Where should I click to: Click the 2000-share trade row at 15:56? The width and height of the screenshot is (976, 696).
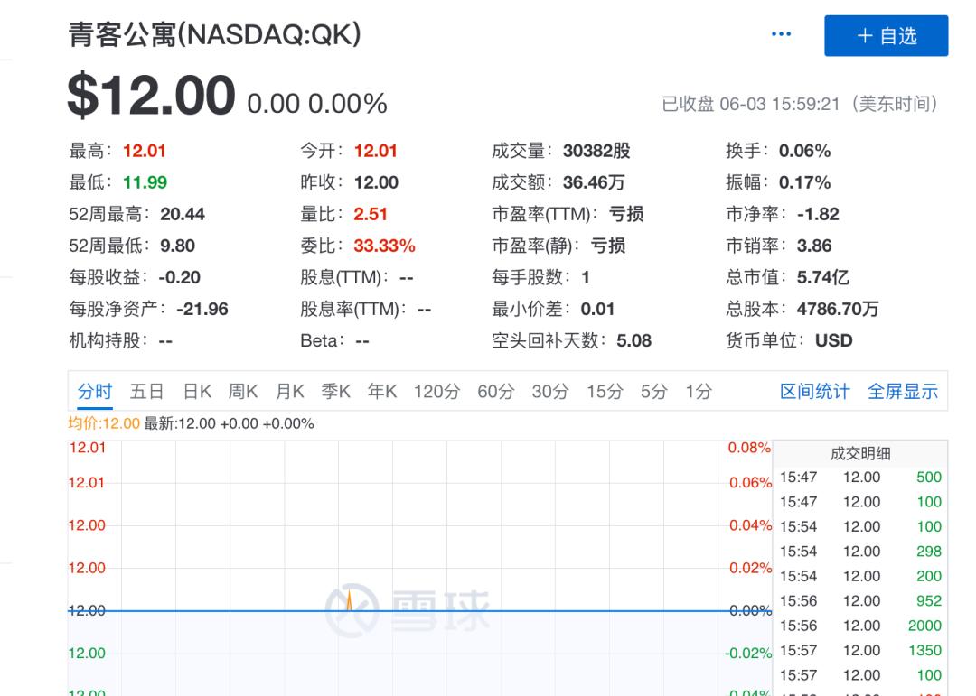(x=860, y=626)
